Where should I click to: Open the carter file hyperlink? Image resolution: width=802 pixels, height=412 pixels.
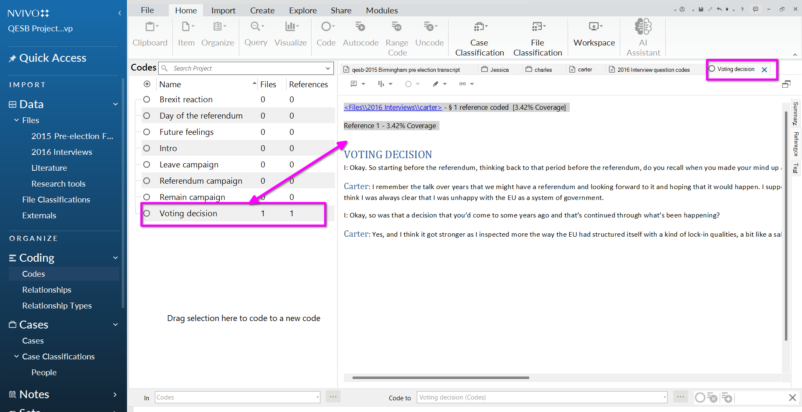tap(393, 107)
